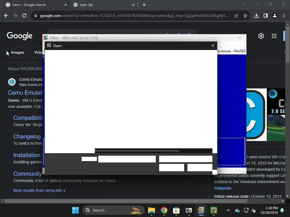Click the taskbar Search box
This screenshot has height=217, width=290.
click(x=113, y=210)
